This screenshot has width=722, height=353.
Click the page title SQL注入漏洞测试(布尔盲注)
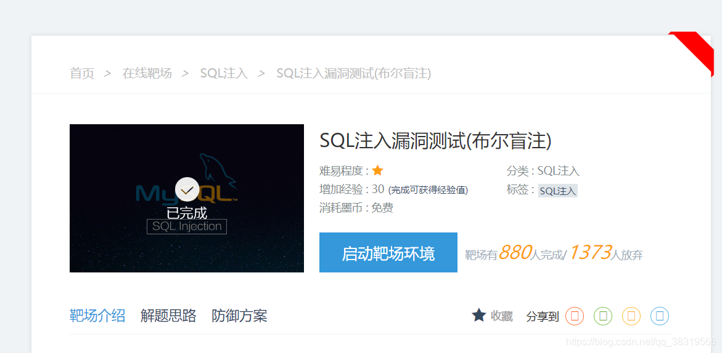tap(435, 141)
